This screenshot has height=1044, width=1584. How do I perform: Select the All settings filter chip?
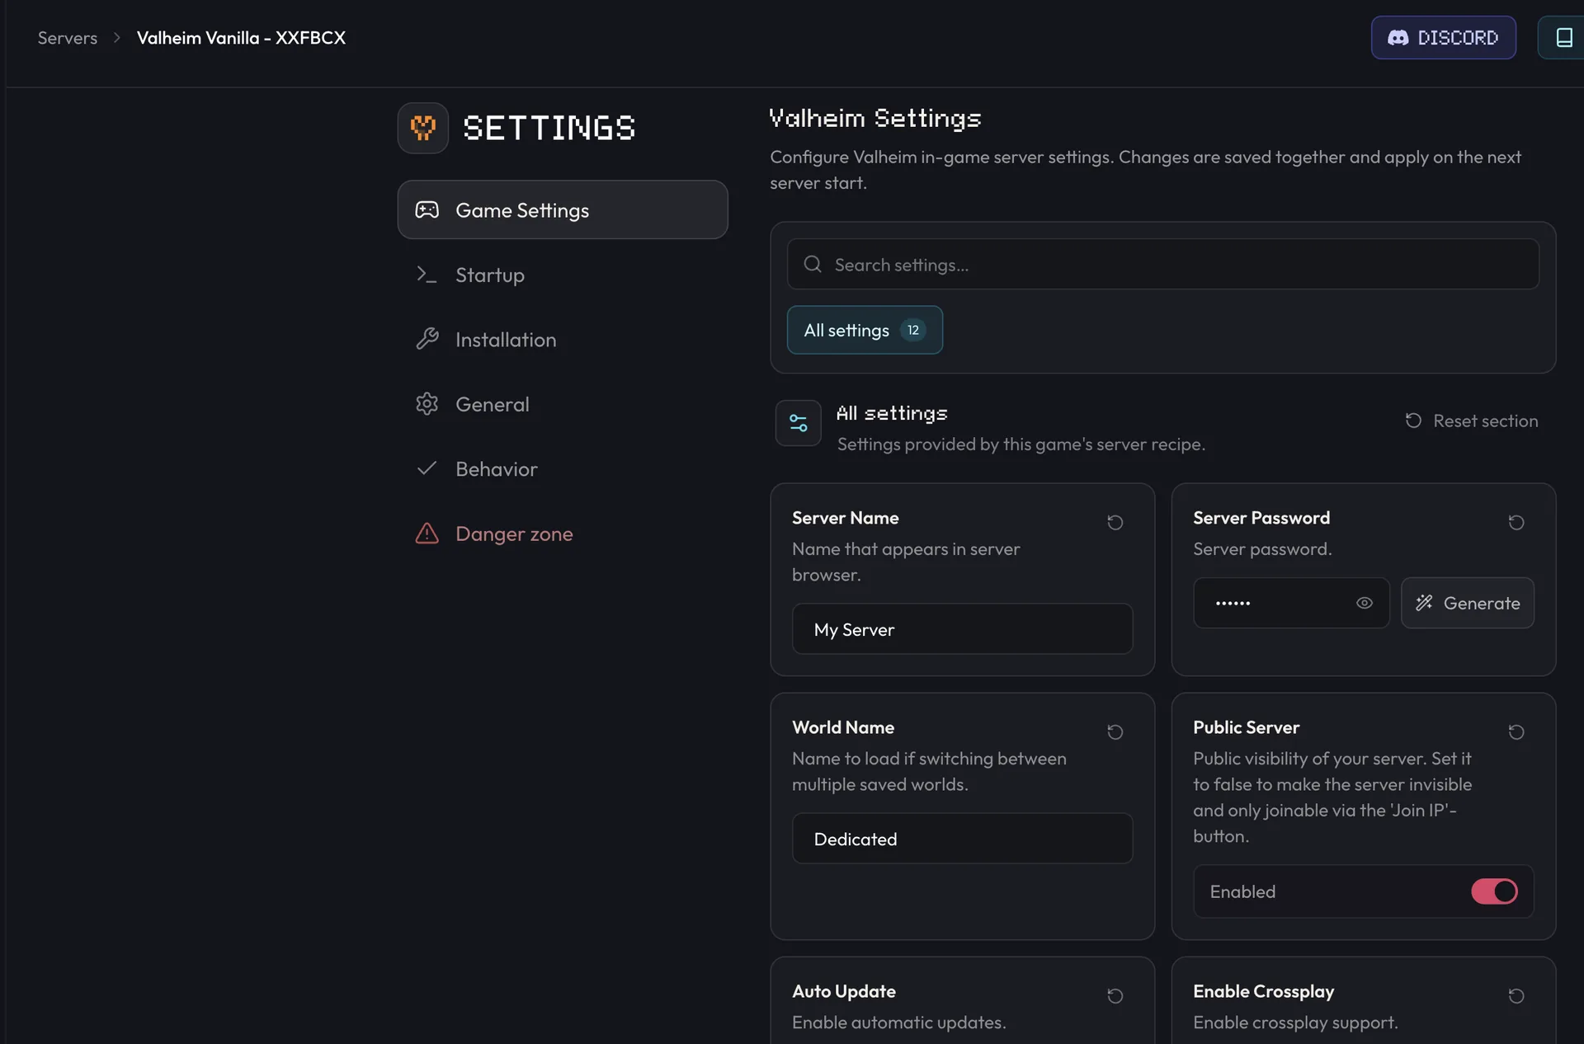pyautogui.click(x=865, y=330)
